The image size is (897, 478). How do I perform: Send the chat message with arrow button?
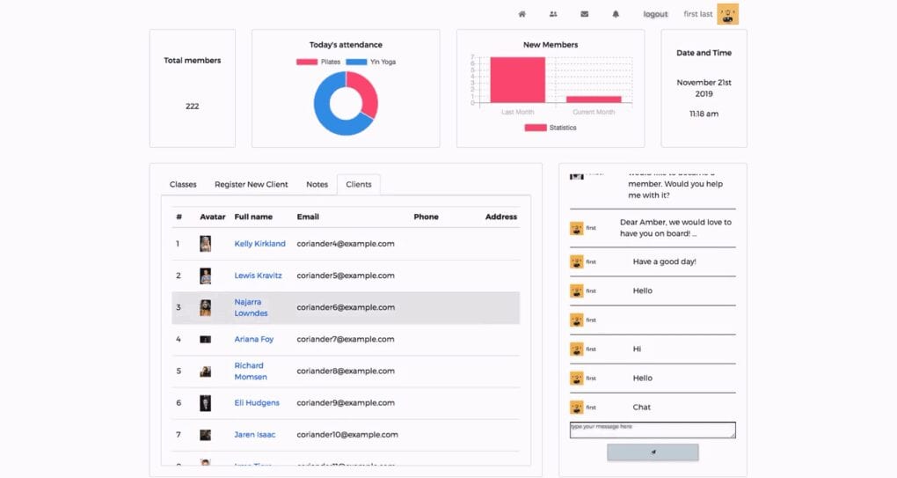[653, 452]
